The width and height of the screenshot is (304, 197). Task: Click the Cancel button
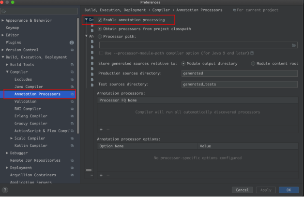[x=242, y=190]
